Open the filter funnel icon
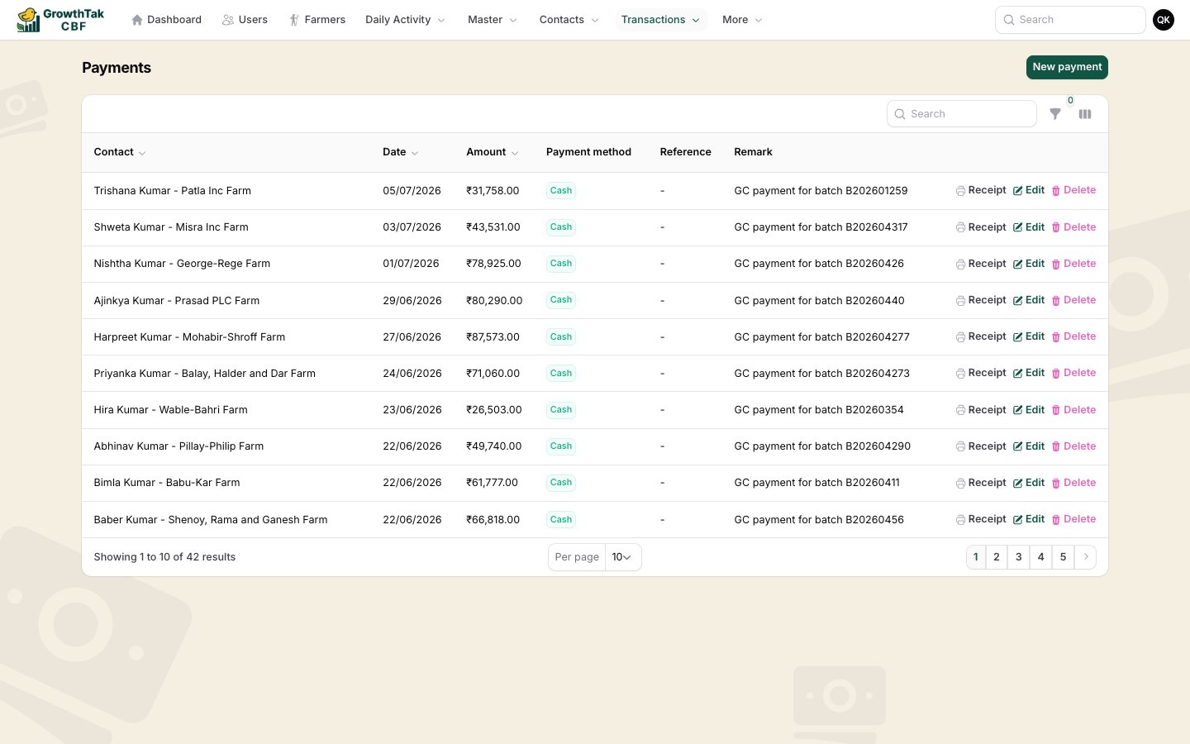Image resolution: width=1190 pixels, height=744 pixels. coord(1055,114)
